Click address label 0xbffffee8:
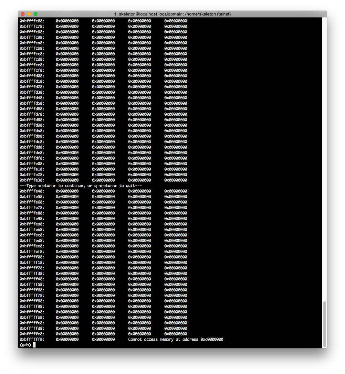Image resolution: width=345 pixels, height=374 pixels. (x=32, y=246)
